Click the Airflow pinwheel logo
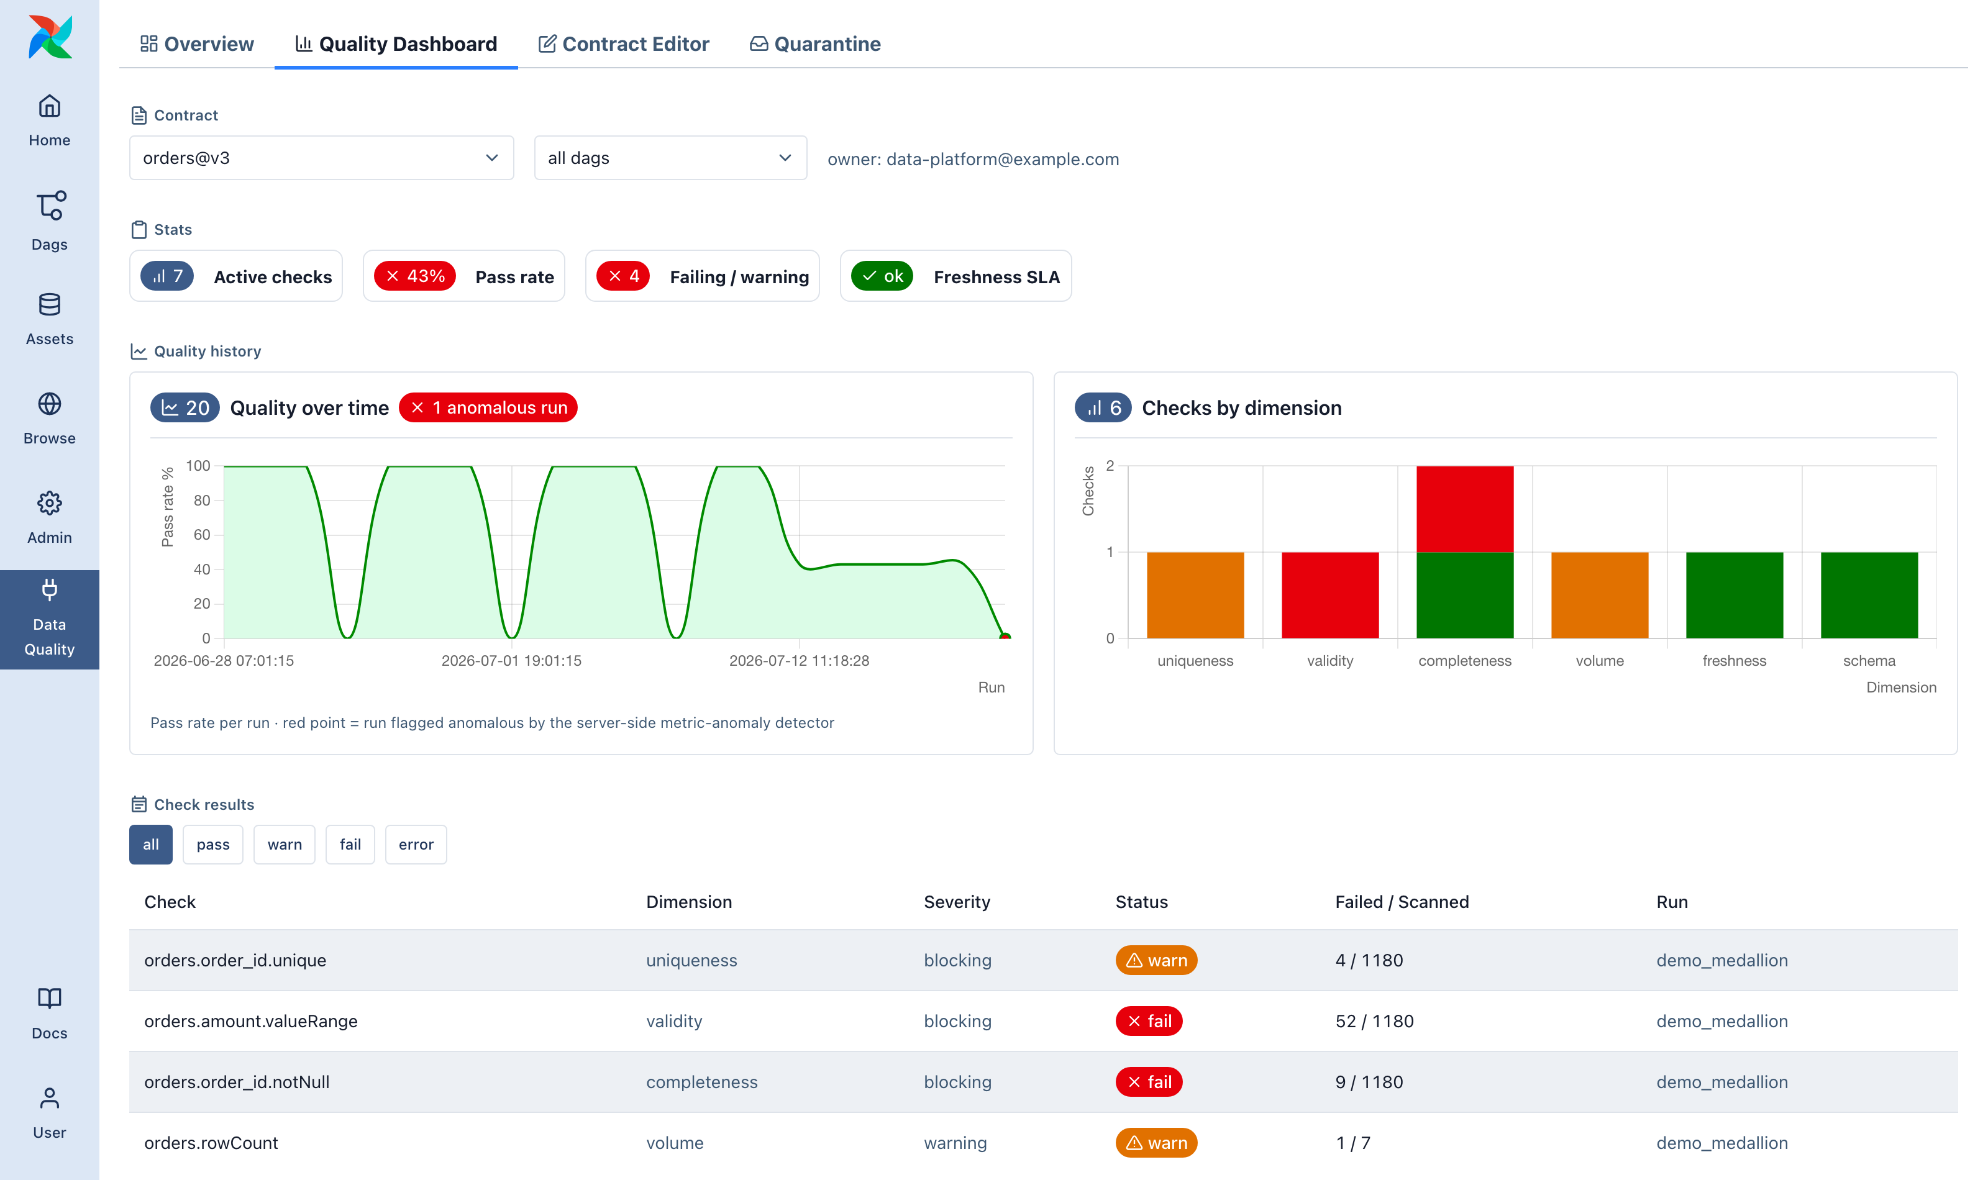Screen dimensions: 1988x1180 (50, 37)
